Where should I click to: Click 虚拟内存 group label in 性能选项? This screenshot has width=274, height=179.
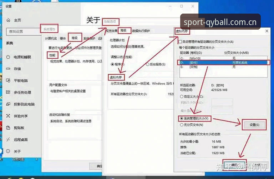[x=116, y=77]
